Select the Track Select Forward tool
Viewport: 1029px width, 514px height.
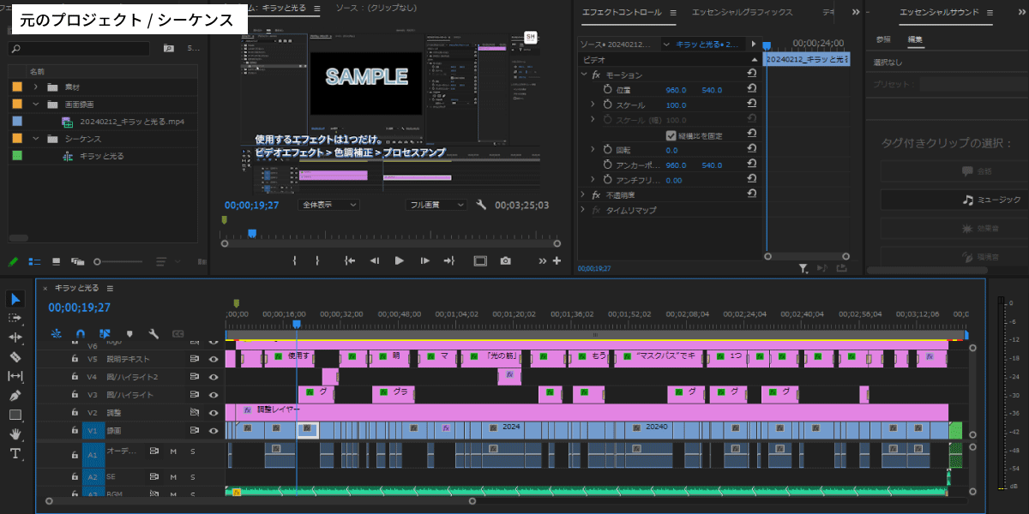click(x=15, y=318)
